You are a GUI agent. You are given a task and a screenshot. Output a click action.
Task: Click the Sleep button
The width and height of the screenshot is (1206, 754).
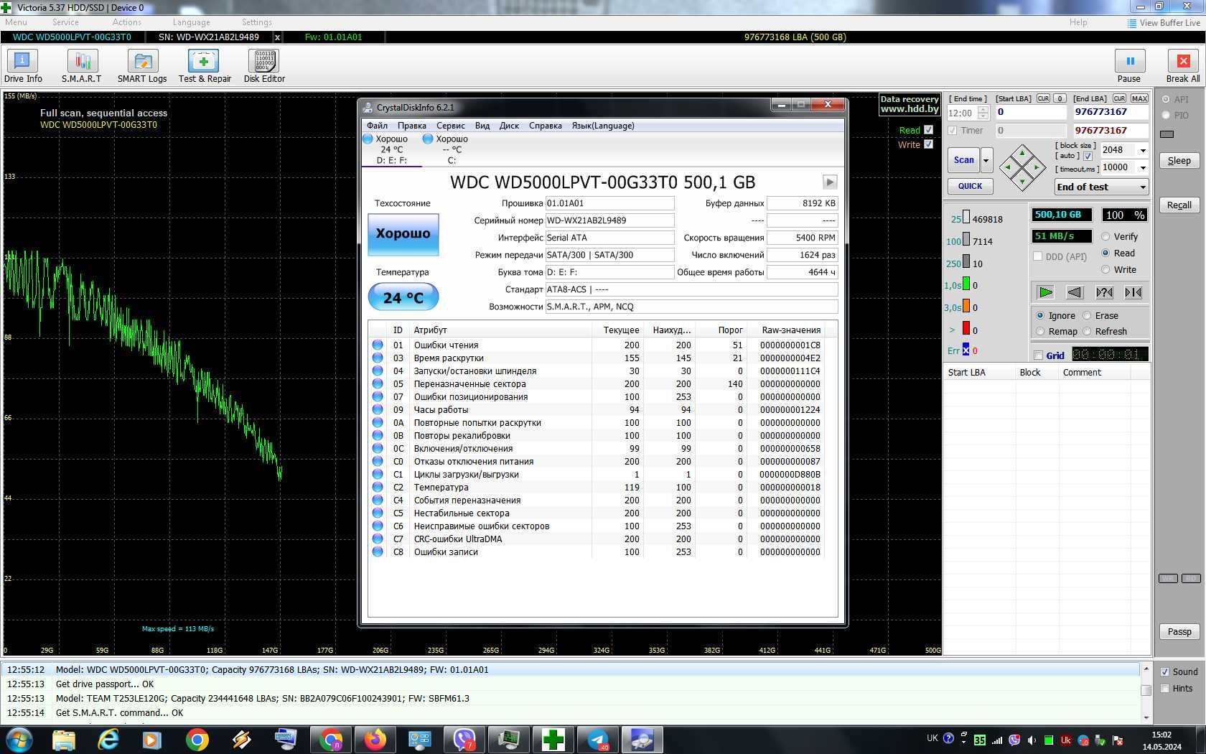tap(1179, 161)
